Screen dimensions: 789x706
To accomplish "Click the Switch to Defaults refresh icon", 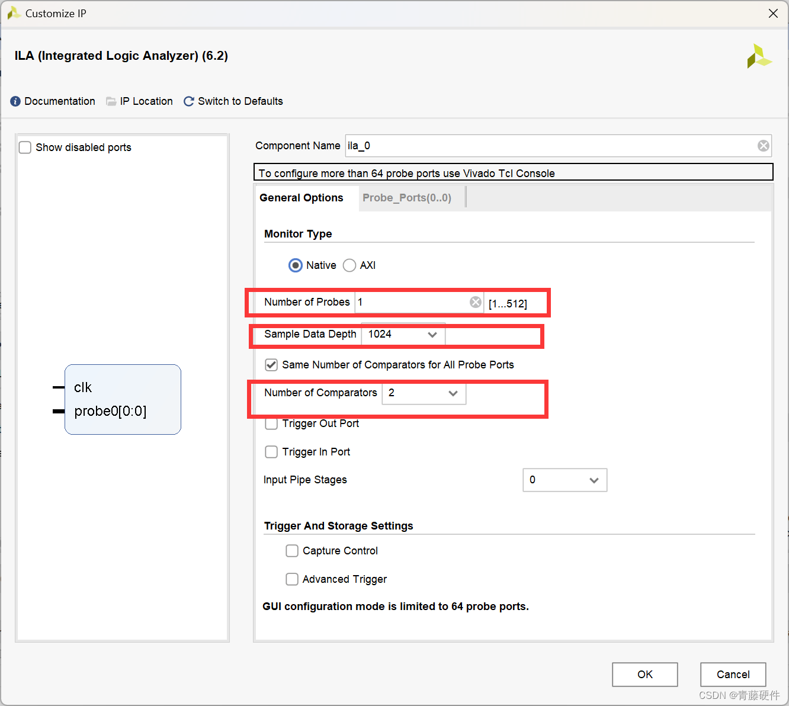I will point(189,101).
